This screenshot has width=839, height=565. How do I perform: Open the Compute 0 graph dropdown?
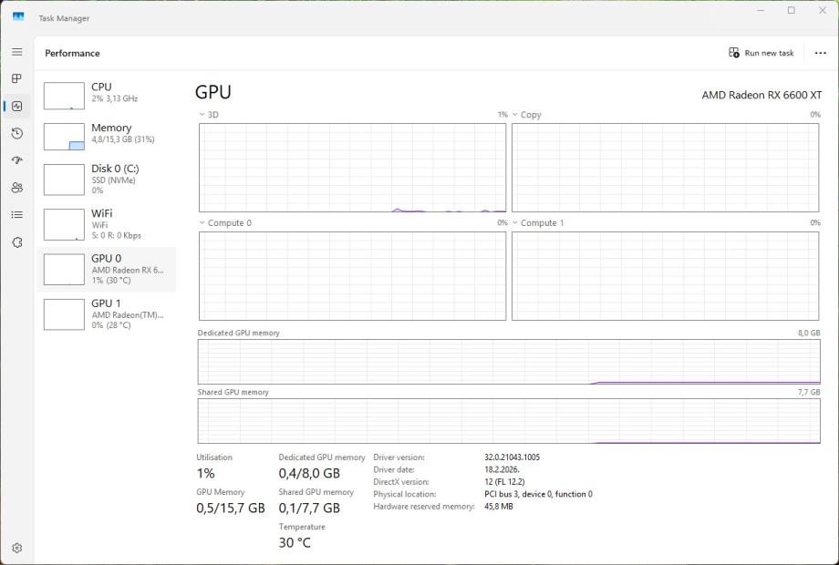202,223
